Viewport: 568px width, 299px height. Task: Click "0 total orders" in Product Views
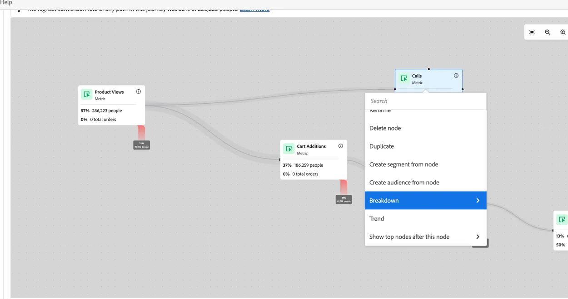click(103, 120)
